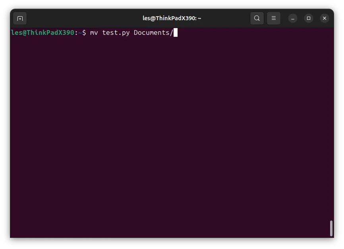Open a new terminal tab
This screenshot has height=249, width=344.
[x=20, y=18]
